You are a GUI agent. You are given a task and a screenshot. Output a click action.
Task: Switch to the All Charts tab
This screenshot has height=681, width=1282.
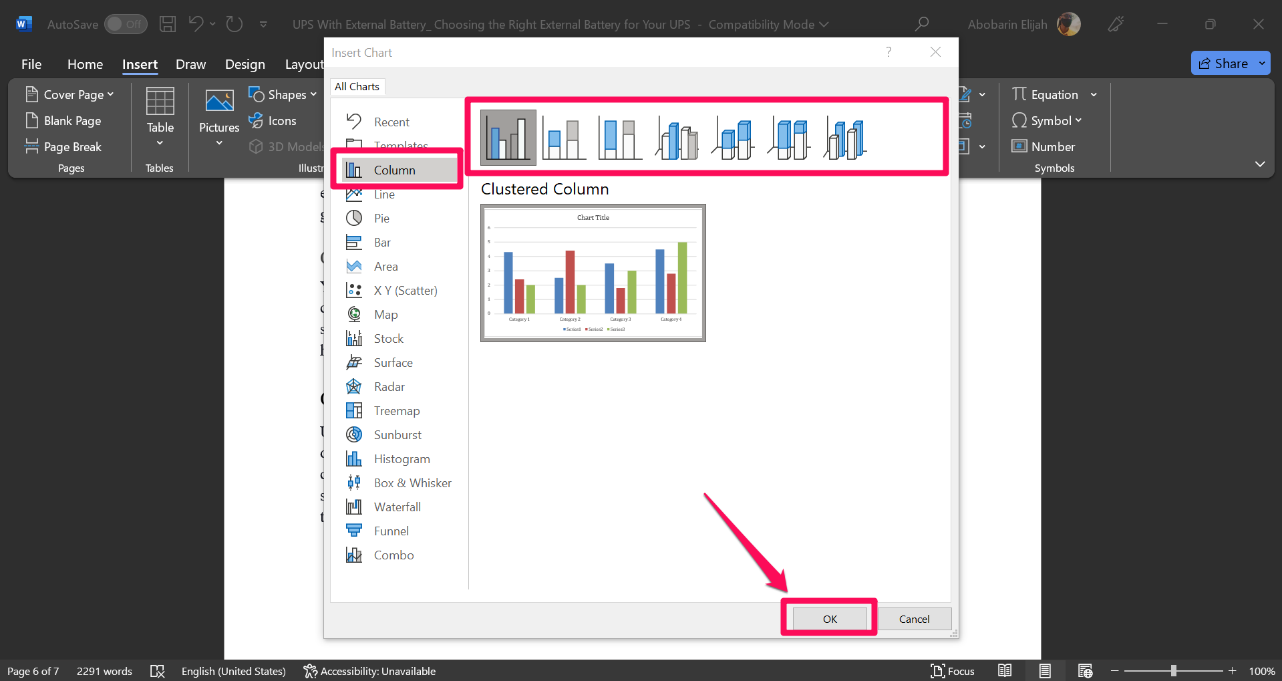(357, 86)
